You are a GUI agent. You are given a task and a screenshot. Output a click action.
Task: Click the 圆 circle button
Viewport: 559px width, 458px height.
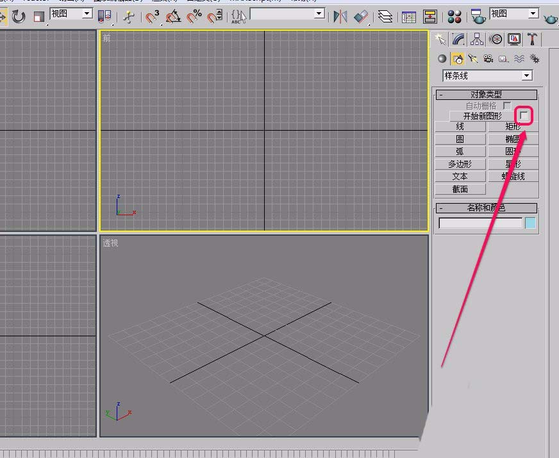460,139
